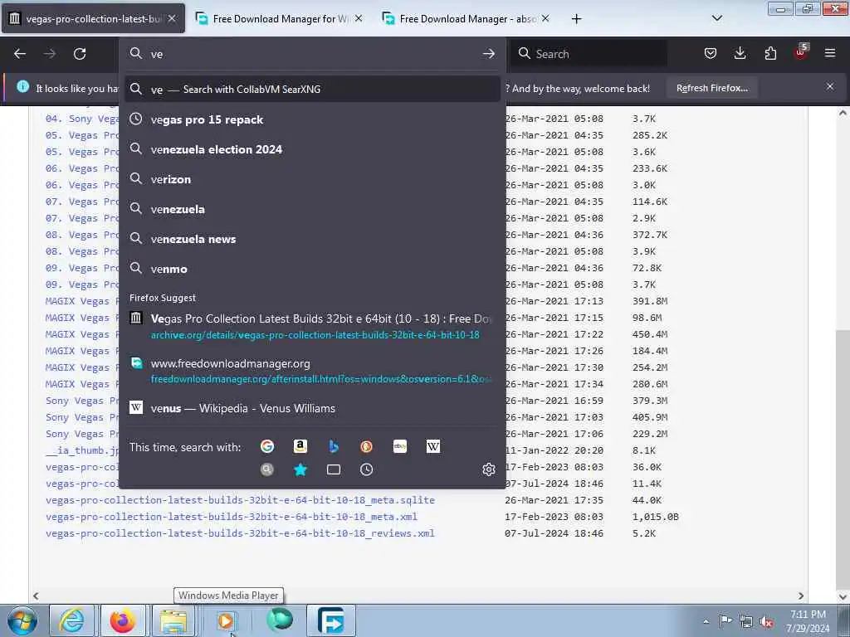Search bookmarks using the star icon
This screenshot has height=637, width=850.
pyautogui.click(x=300, y=469)
